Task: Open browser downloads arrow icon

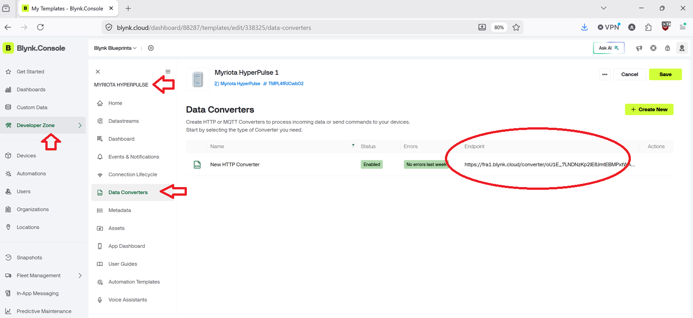Action: point(585,27)
